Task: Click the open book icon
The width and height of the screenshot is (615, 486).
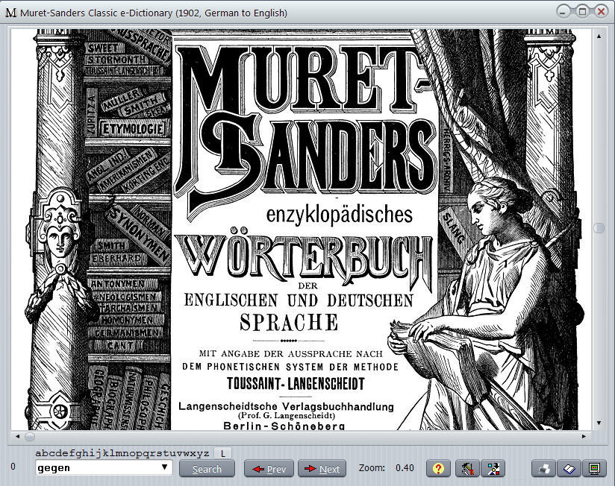Action: click(x=569, y=468)
